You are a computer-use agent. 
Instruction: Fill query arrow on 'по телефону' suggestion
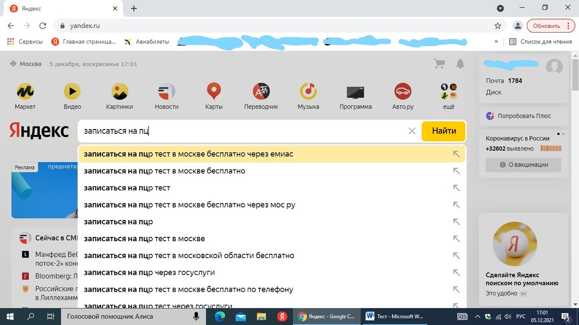pos(456,289)
